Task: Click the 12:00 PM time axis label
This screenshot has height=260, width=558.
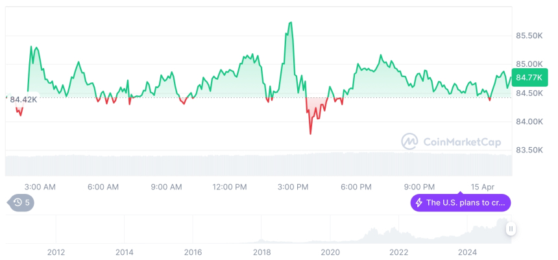Action: click(230, 187)
